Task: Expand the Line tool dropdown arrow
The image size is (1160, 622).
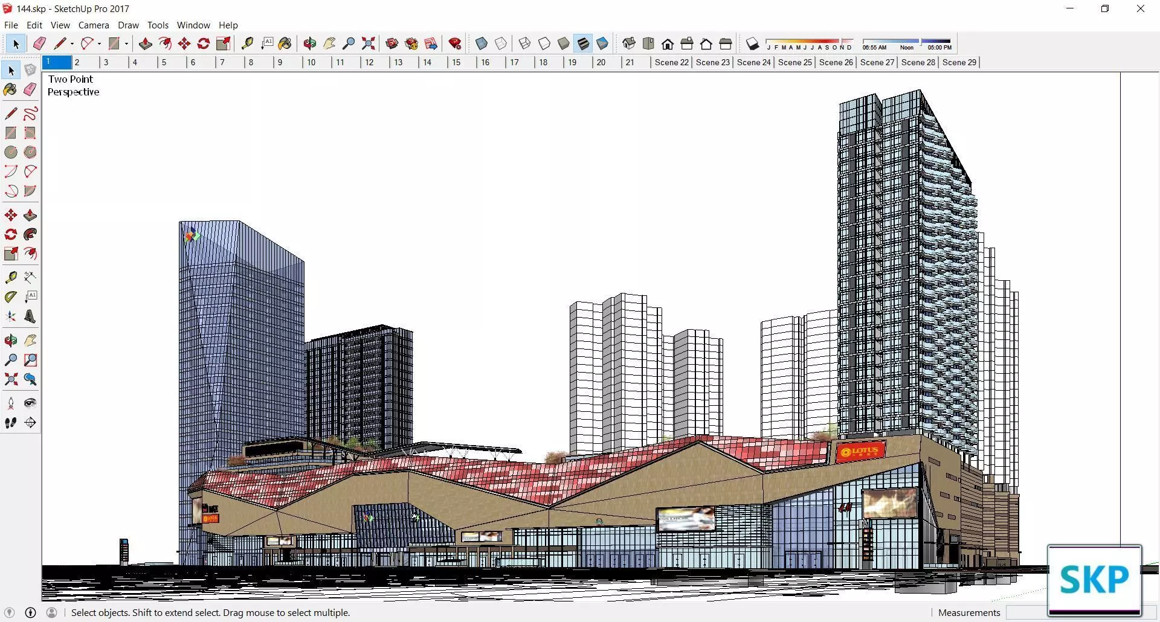Action: 72,43
